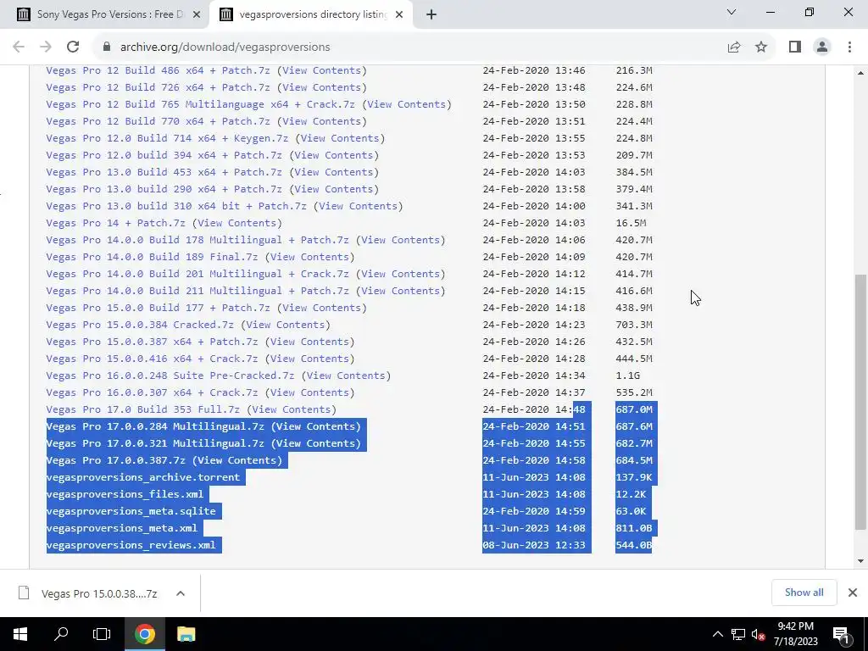Click the 703.3M file size
868x651 pixels.
634,325
